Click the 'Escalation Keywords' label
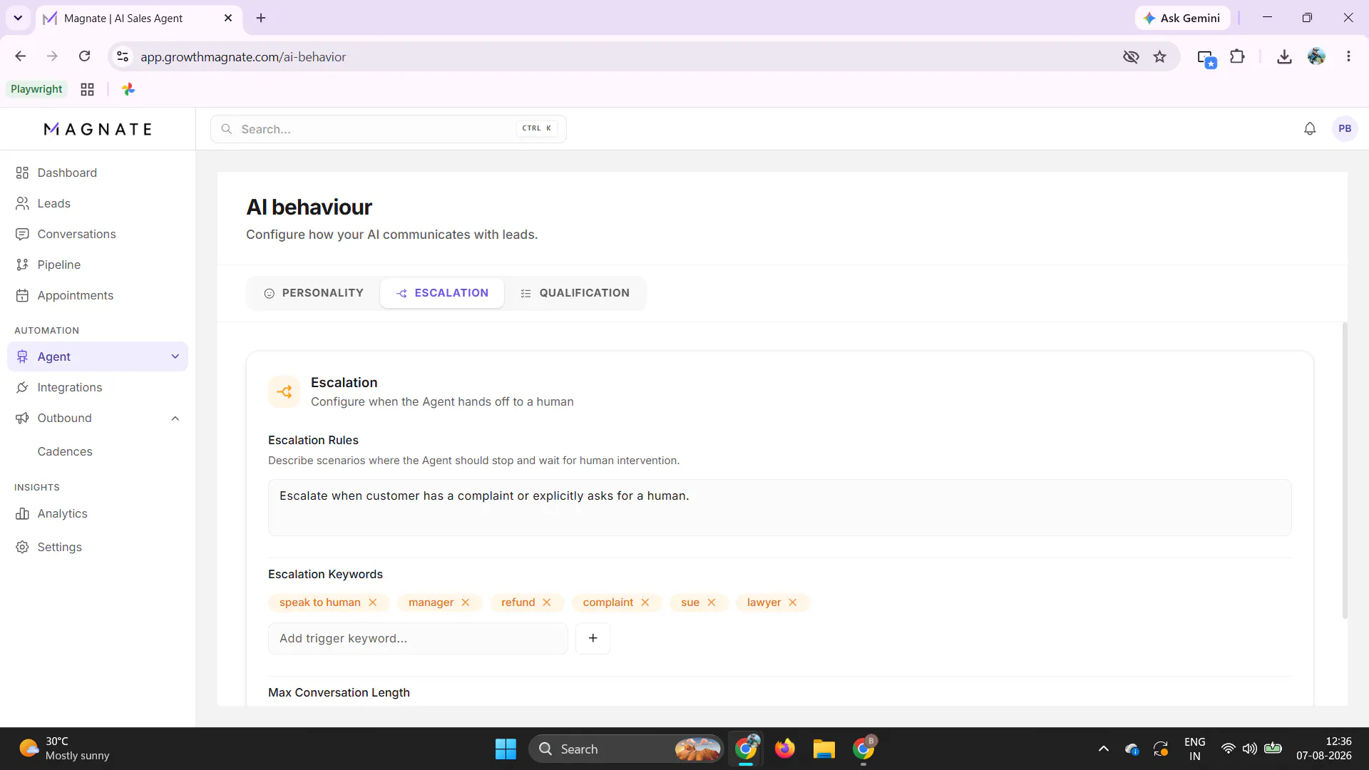 [x=325, y=574]
